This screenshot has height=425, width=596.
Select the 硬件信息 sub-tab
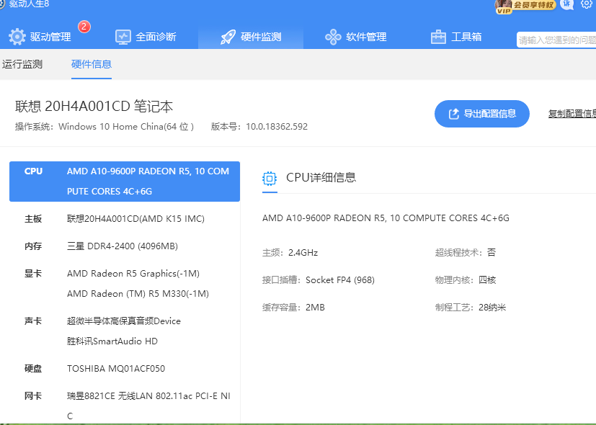coord(92,64)
